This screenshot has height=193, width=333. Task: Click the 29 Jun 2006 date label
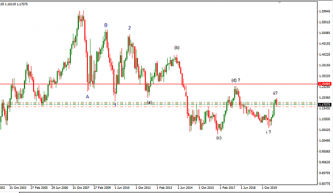pos(60,188)
